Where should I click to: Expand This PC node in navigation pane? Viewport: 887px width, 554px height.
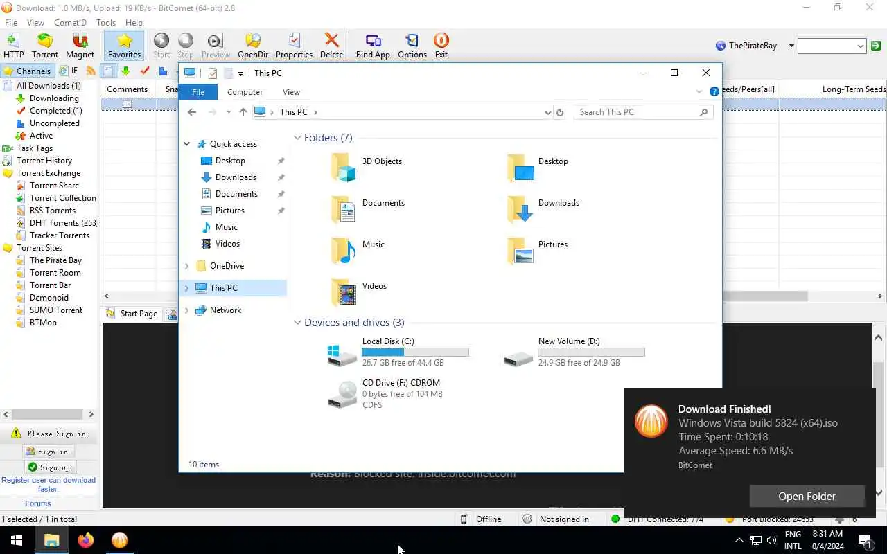pyautogui.click(x=186, y=288)
